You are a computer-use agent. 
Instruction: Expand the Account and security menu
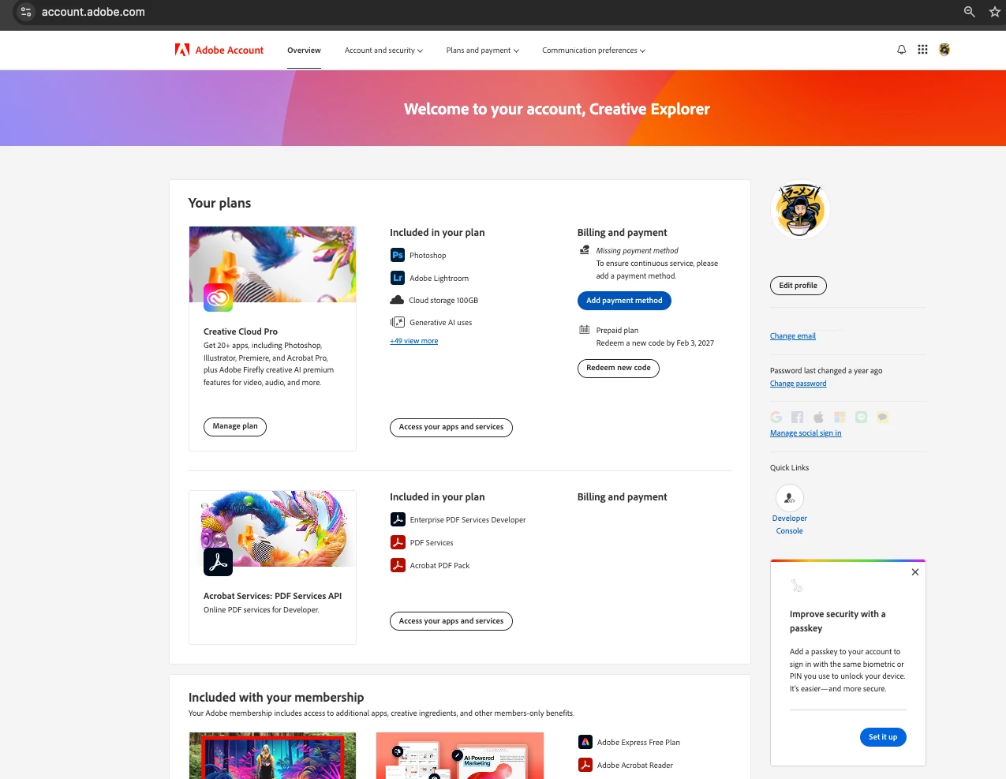(x=383, y=51)
